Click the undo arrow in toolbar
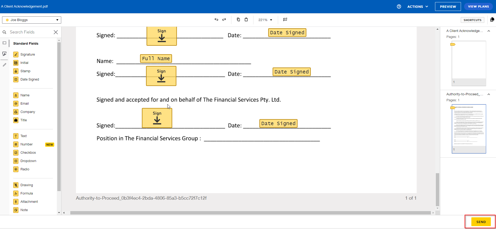This screenshot has height=229, width=496. pos(216,20)
